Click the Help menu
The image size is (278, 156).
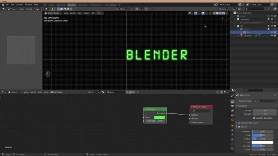coord(36,5)
